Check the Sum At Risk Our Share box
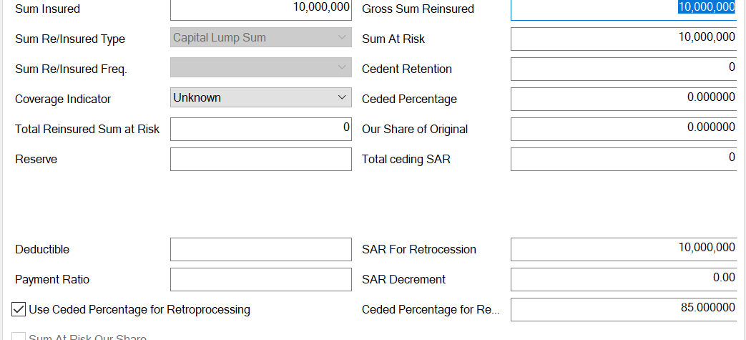This screenshot has width=746, height=340. tap(19, 337)
